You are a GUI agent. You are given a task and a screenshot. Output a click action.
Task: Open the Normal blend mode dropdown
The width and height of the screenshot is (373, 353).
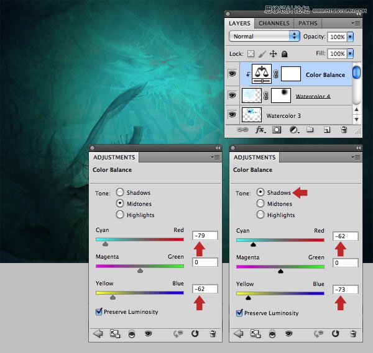[x=264, y=37]
